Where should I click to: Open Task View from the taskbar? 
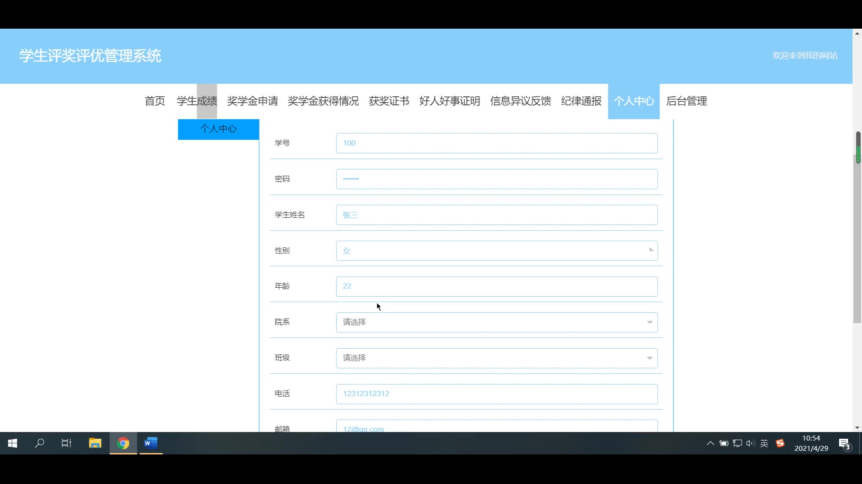pos(66,443)
